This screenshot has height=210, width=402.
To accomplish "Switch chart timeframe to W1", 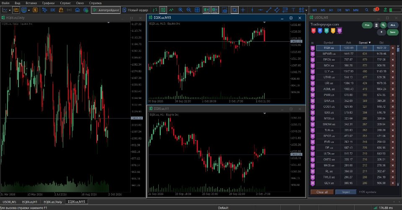I will pos(348,10).
